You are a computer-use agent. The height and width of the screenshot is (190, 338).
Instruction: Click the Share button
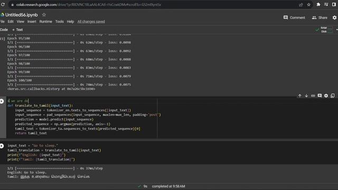[x=320, y=17]
